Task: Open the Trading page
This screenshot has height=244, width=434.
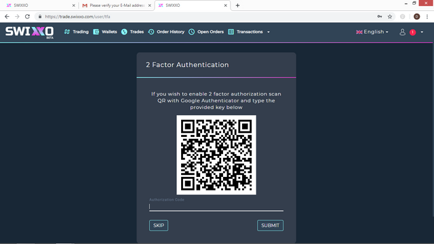Action: (x=81, y=32)
